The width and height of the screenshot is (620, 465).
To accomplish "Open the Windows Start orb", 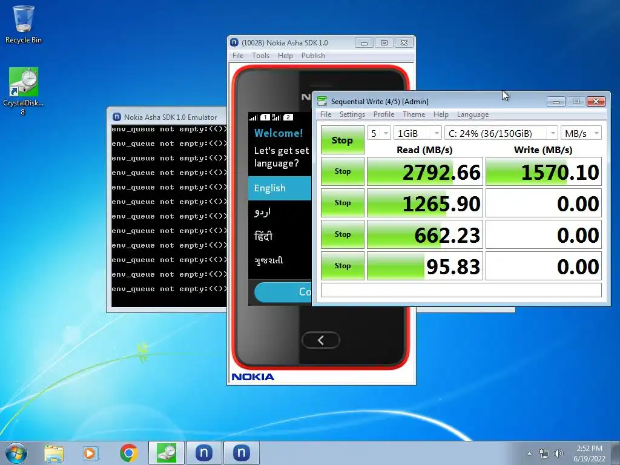I will coord(16,453).
